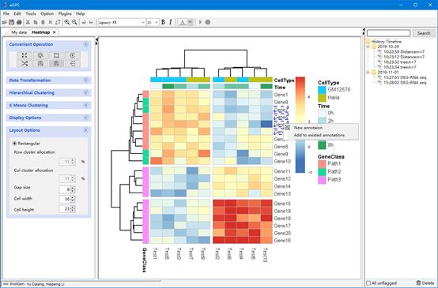Image resolution: width=438 pixels, height=288 pixels.
Task: Select history entry 10:23:34 tree
Action: (399, 67)
